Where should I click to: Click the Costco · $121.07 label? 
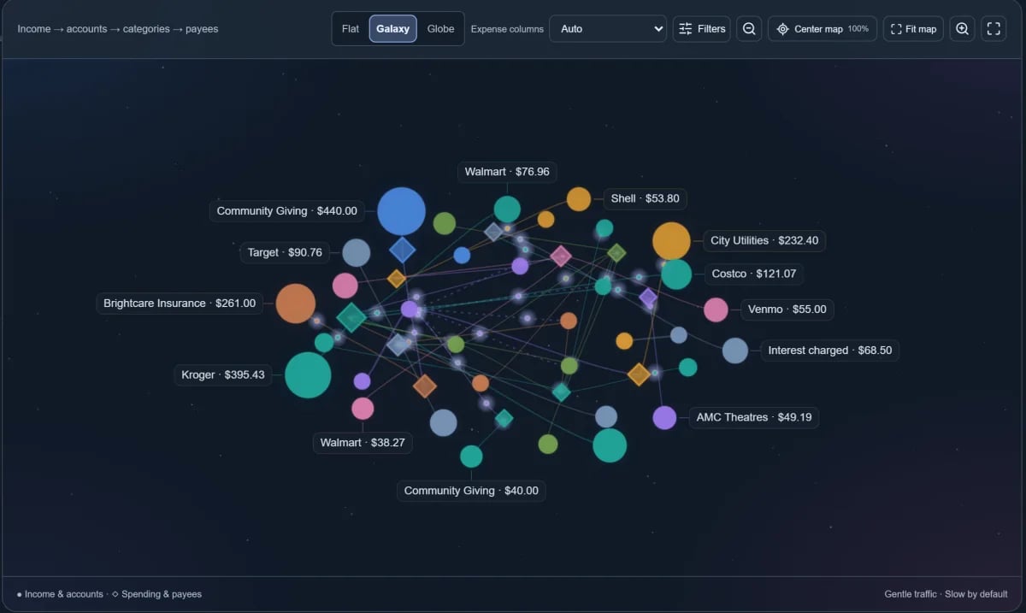click(x=754, y=274)
